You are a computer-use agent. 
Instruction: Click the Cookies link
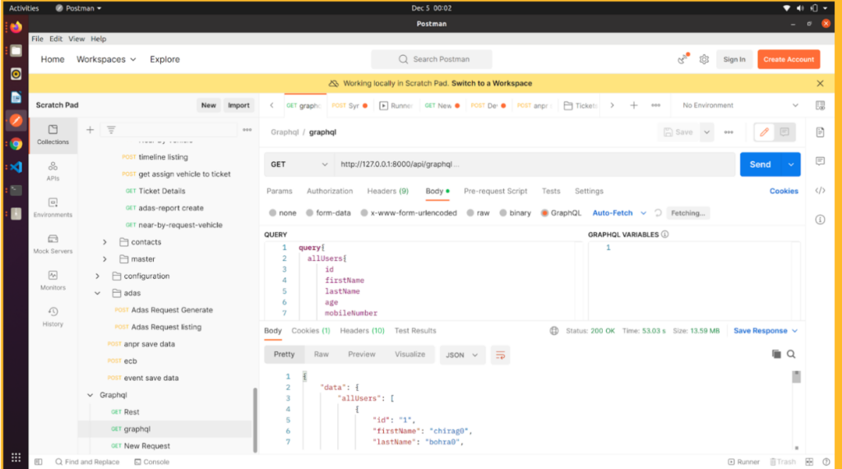tap(784, 191)
